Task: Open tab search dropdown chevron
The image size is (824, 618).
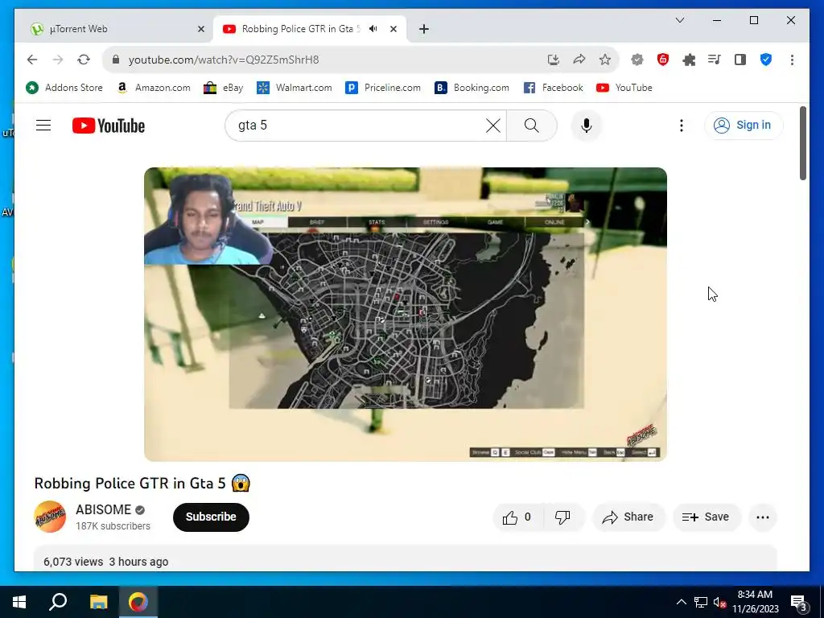Action: (679, 20)
